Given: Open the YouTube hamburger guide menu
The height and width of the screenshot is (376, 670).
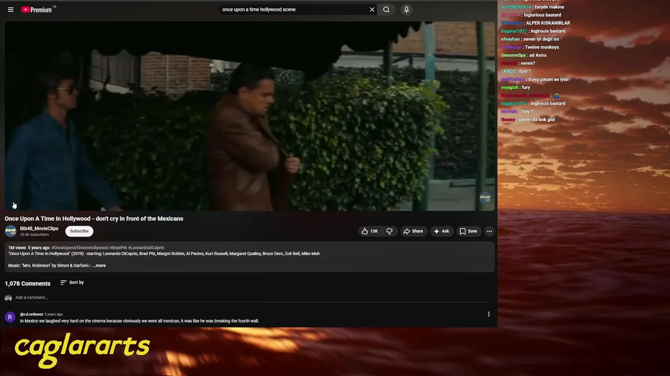Looking at the screenshot, I should tap(10, 9).
